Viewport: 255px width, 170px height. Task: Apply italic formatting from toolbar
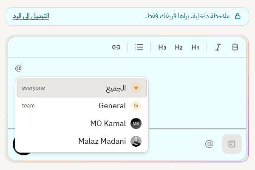coord(218,47)
